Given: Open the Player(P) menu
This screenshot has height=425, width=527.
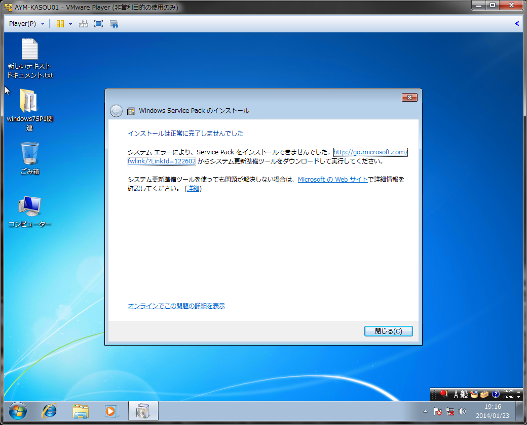Looking at the screenshot, I should pyautogui.click(x=26, y=24).
